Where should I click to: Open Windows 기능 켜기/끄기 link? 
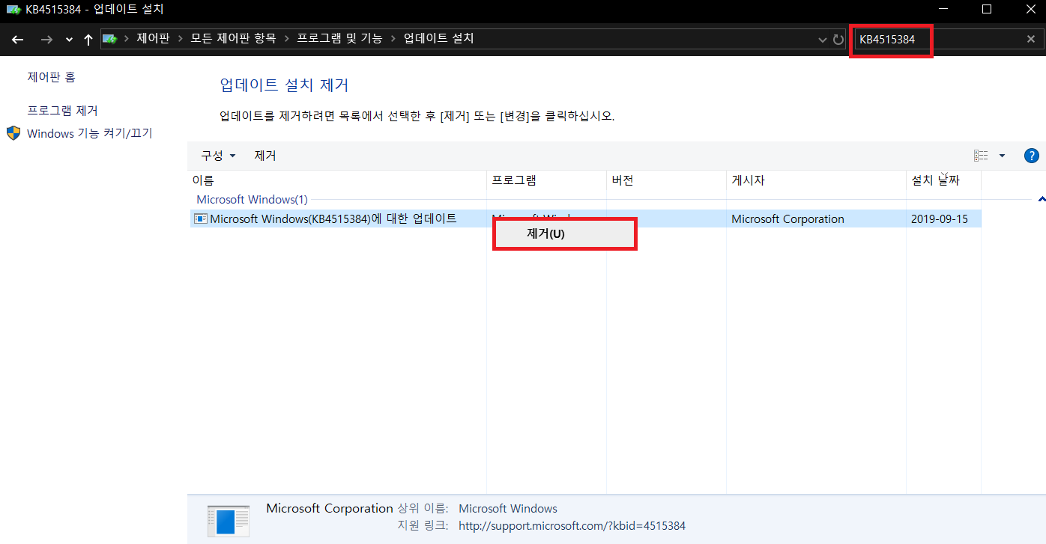(x=89, y=133)
